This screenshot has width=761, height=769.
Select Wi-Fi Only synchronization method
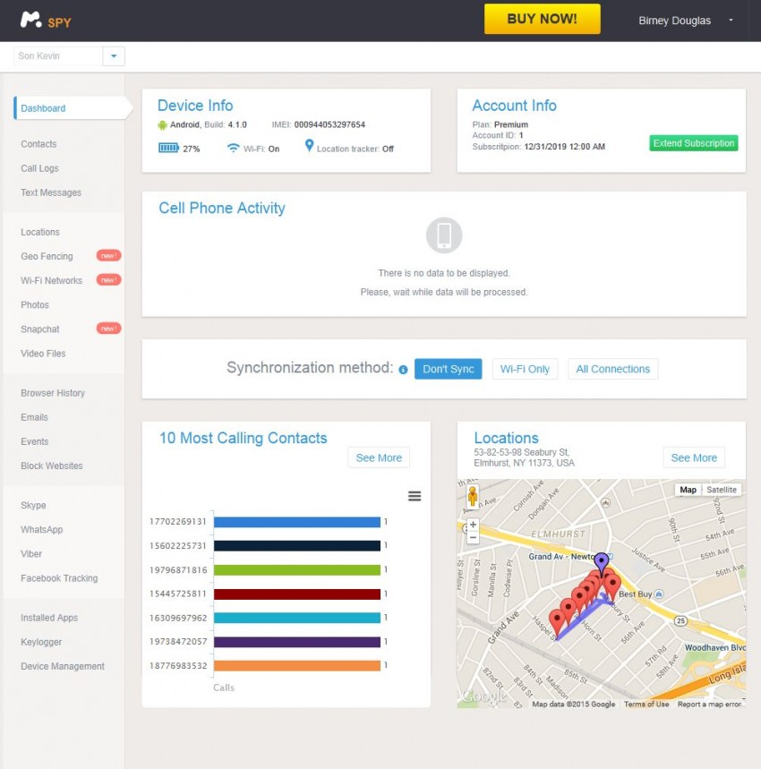(525, 369)
